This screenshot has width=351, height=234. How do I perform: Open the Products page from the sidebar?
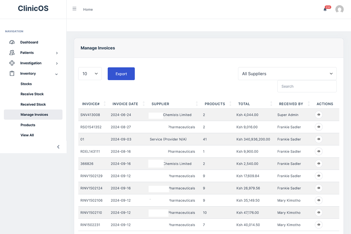[x=28, y=125]
